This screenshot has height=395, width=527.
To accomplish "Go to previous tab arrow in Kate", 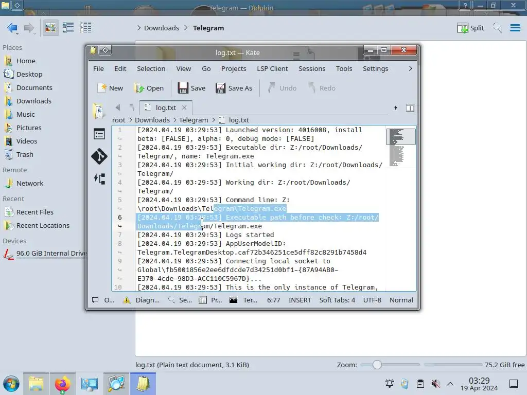I will (x=118, y=107).
